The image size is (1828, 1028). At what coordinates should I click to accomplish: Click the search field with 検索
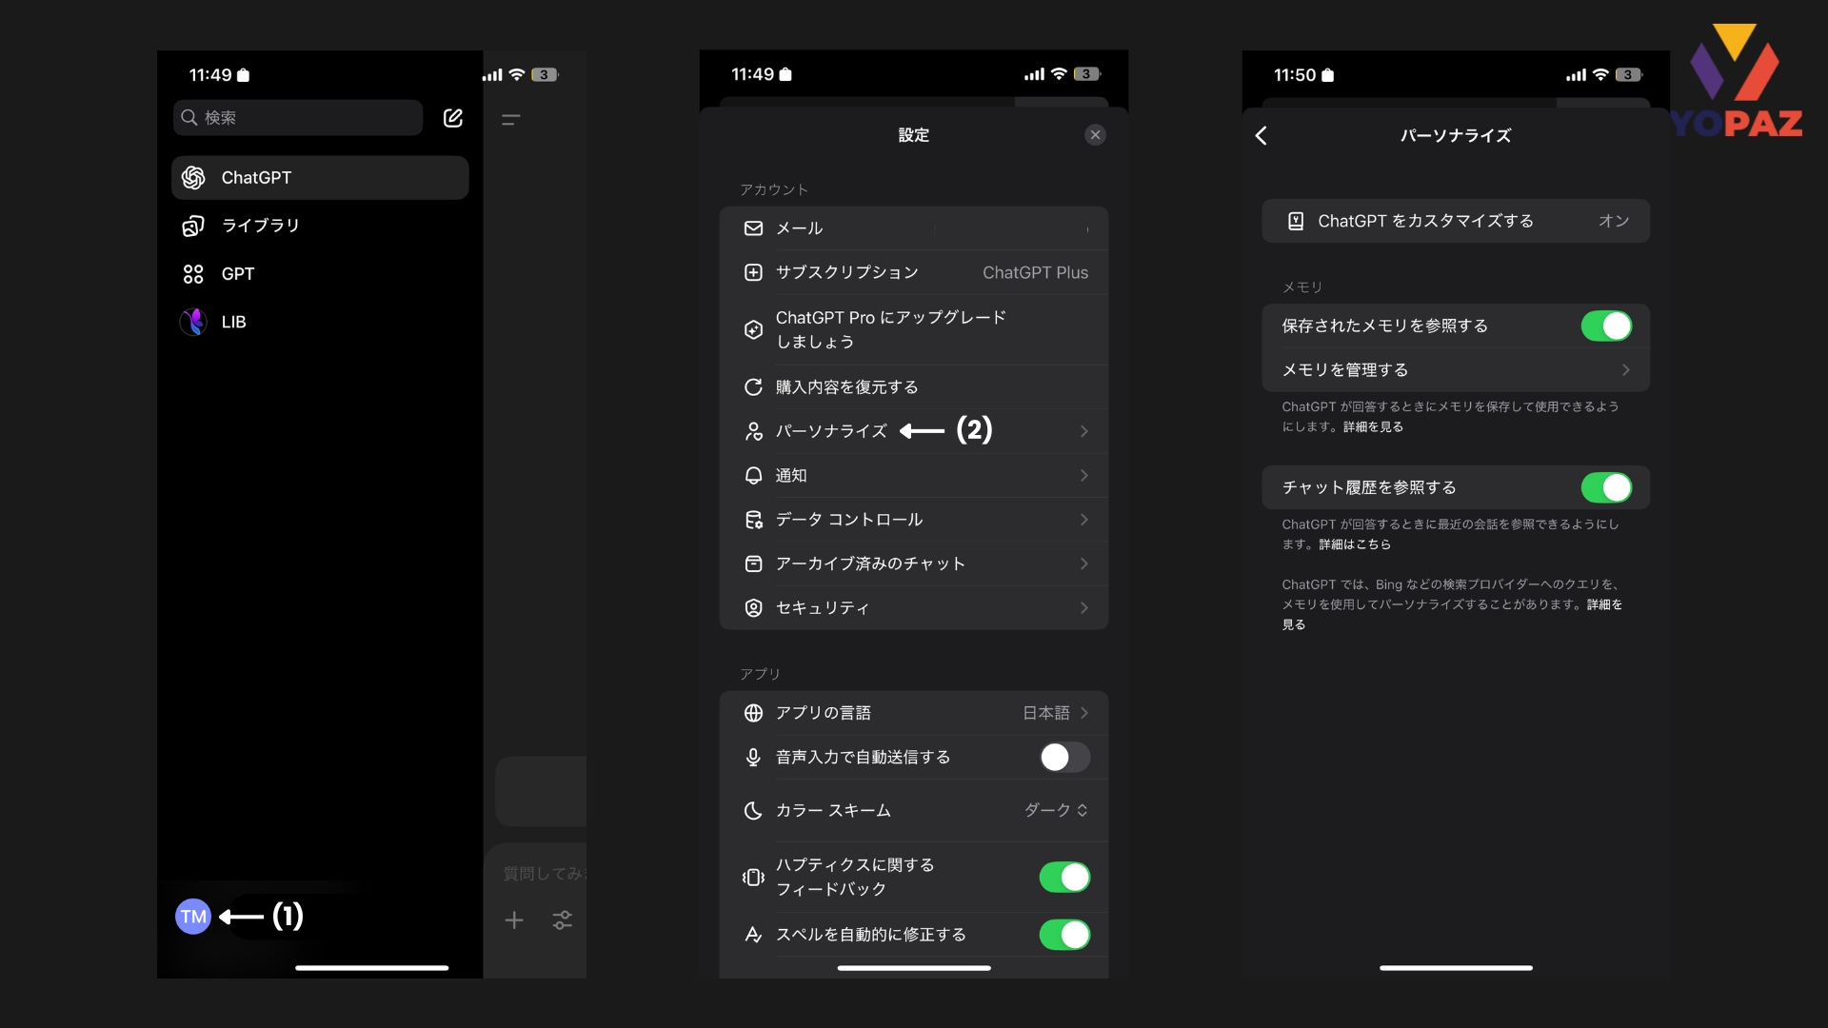298,117
